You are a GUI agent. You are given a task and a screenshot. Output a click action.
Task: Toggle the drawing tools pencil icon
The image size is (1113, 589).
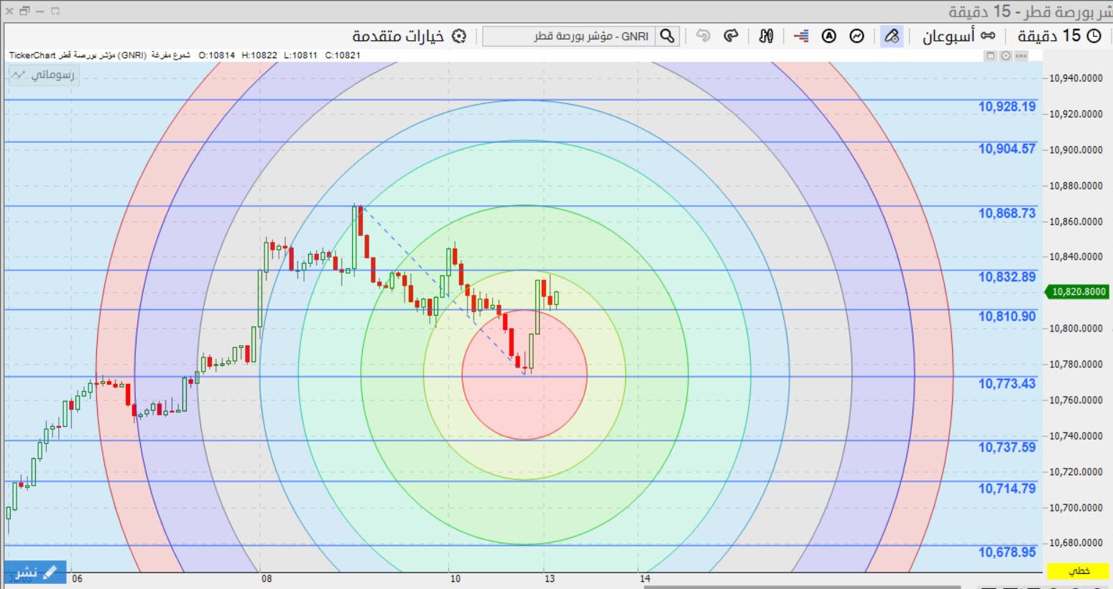(x=892, y=36)
